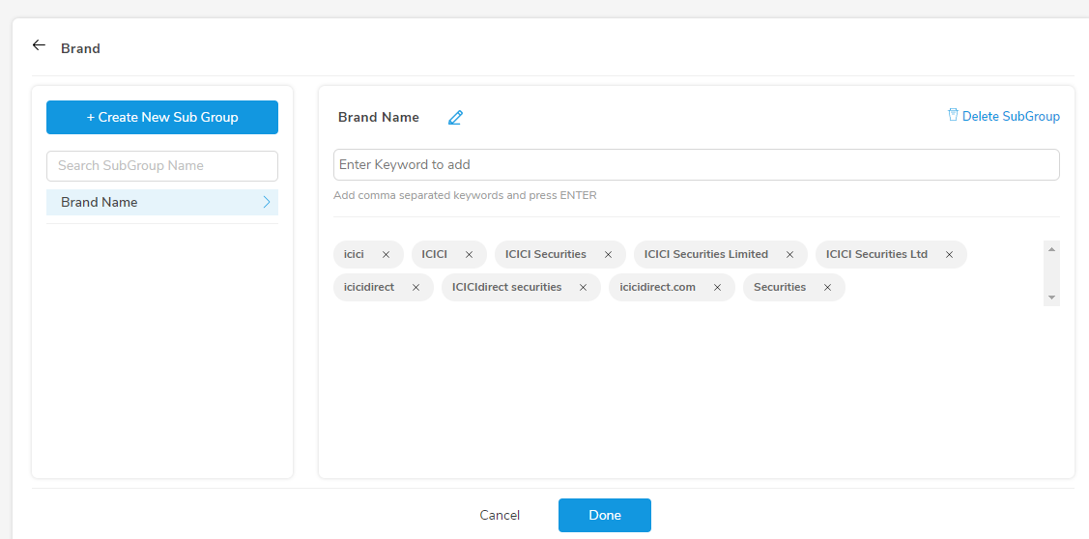Click the Done button
The height and width of the screenshot is (539, 1089).
605,516
